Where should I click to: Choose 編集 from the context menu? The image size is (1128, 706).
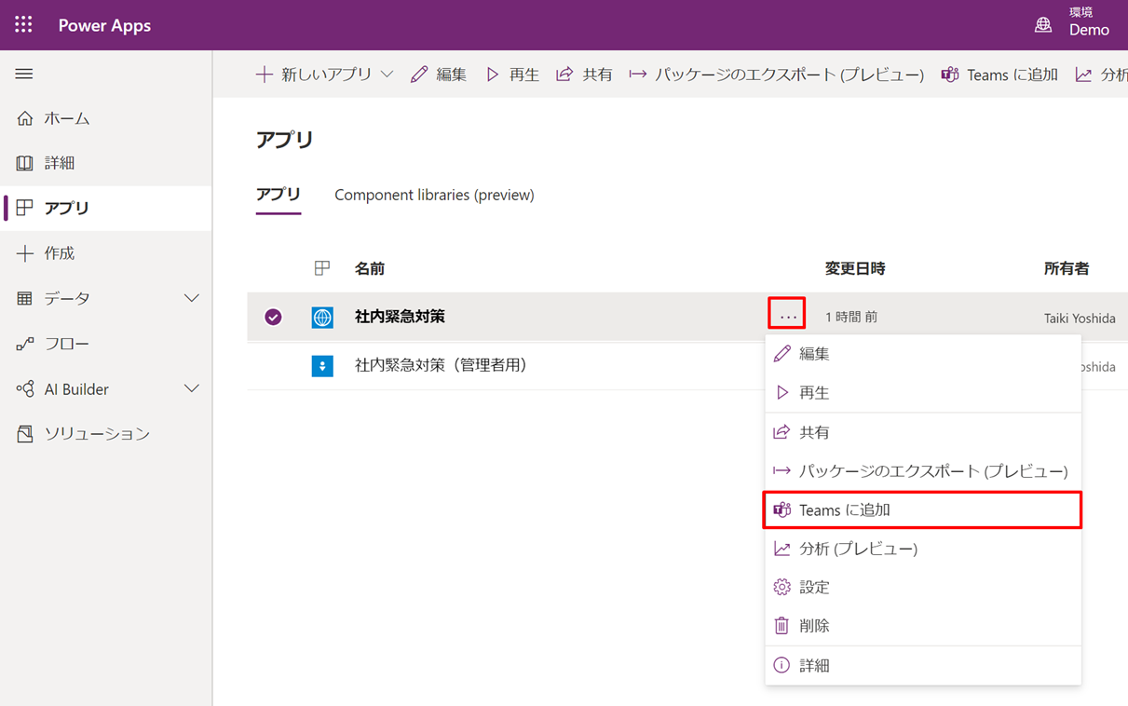(x=923, y=354)
